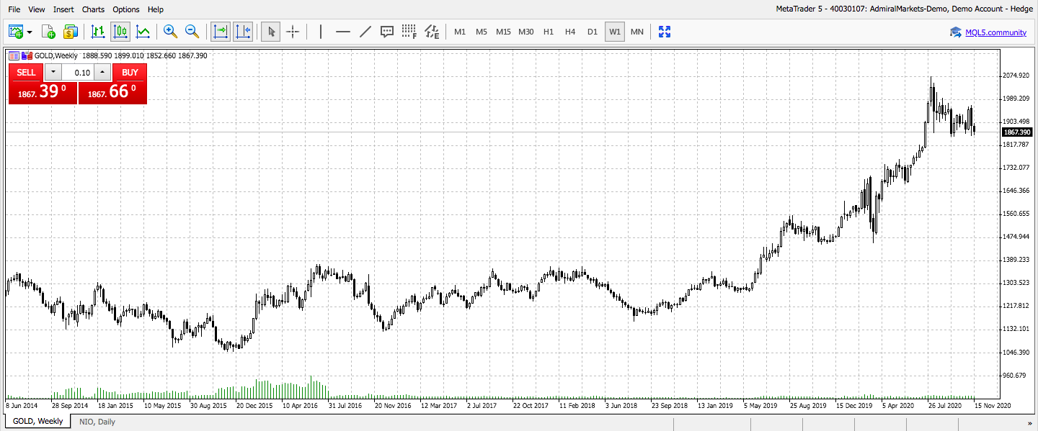Open the MQL5.community link

(x=996, y=32)
